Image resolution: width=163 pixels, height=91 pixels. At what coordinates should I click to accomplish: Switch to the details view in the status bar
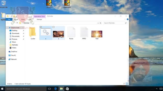(124, 84)
